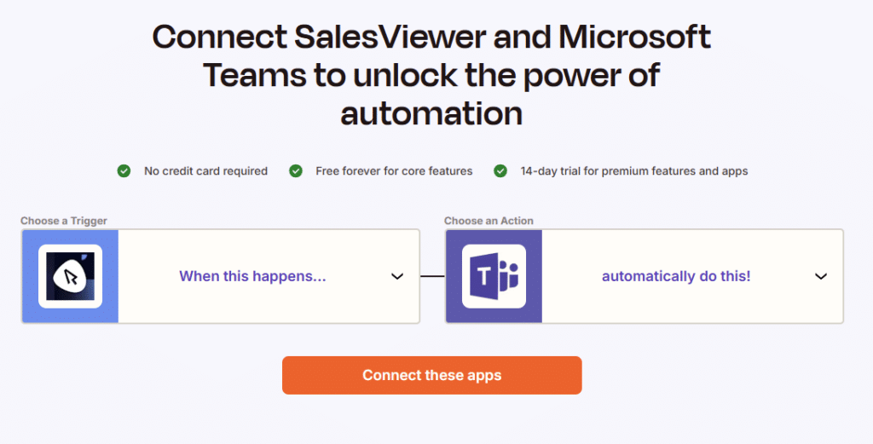The width and height of the screenshot is (873, 444).
Task: Click the SalesViewer app logo icon
Action: [70, 276]
